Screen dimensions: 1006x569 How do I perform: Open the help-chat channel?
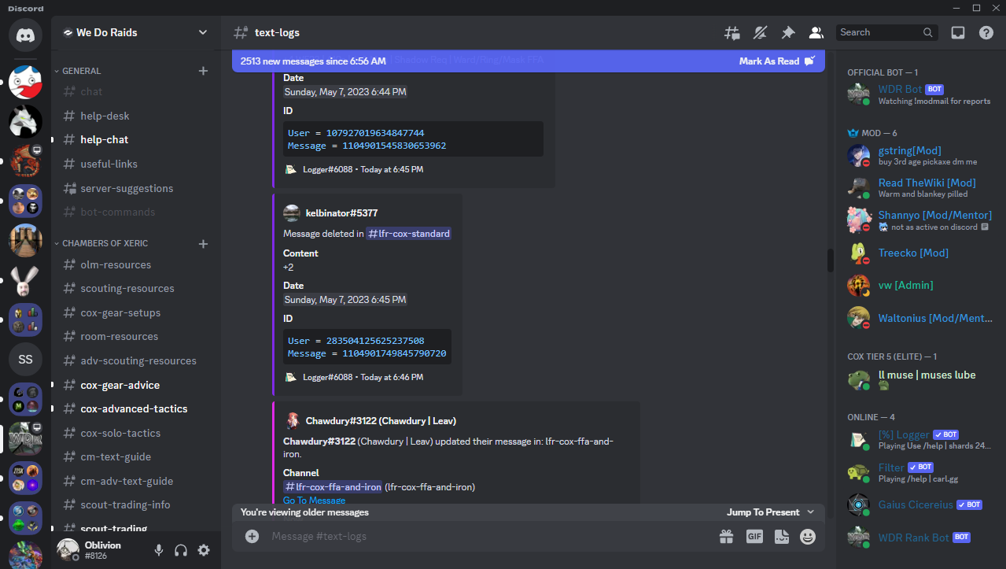point(136,139)
